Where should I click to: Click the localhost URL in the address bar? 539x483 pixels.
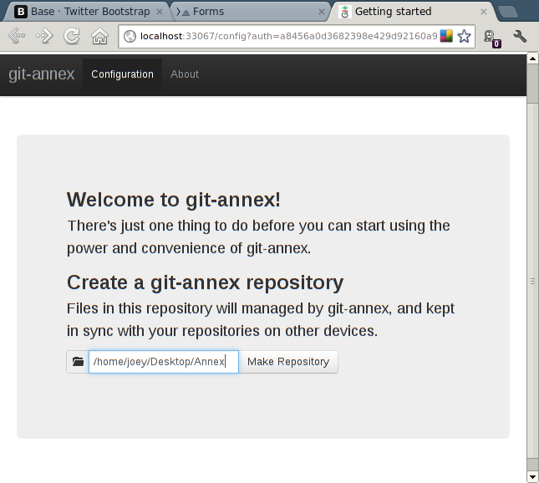pos(288,36)
